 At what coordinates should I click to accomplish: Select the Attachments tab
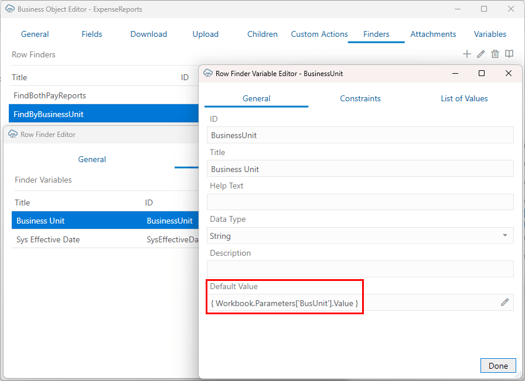[x=433, y=34]
